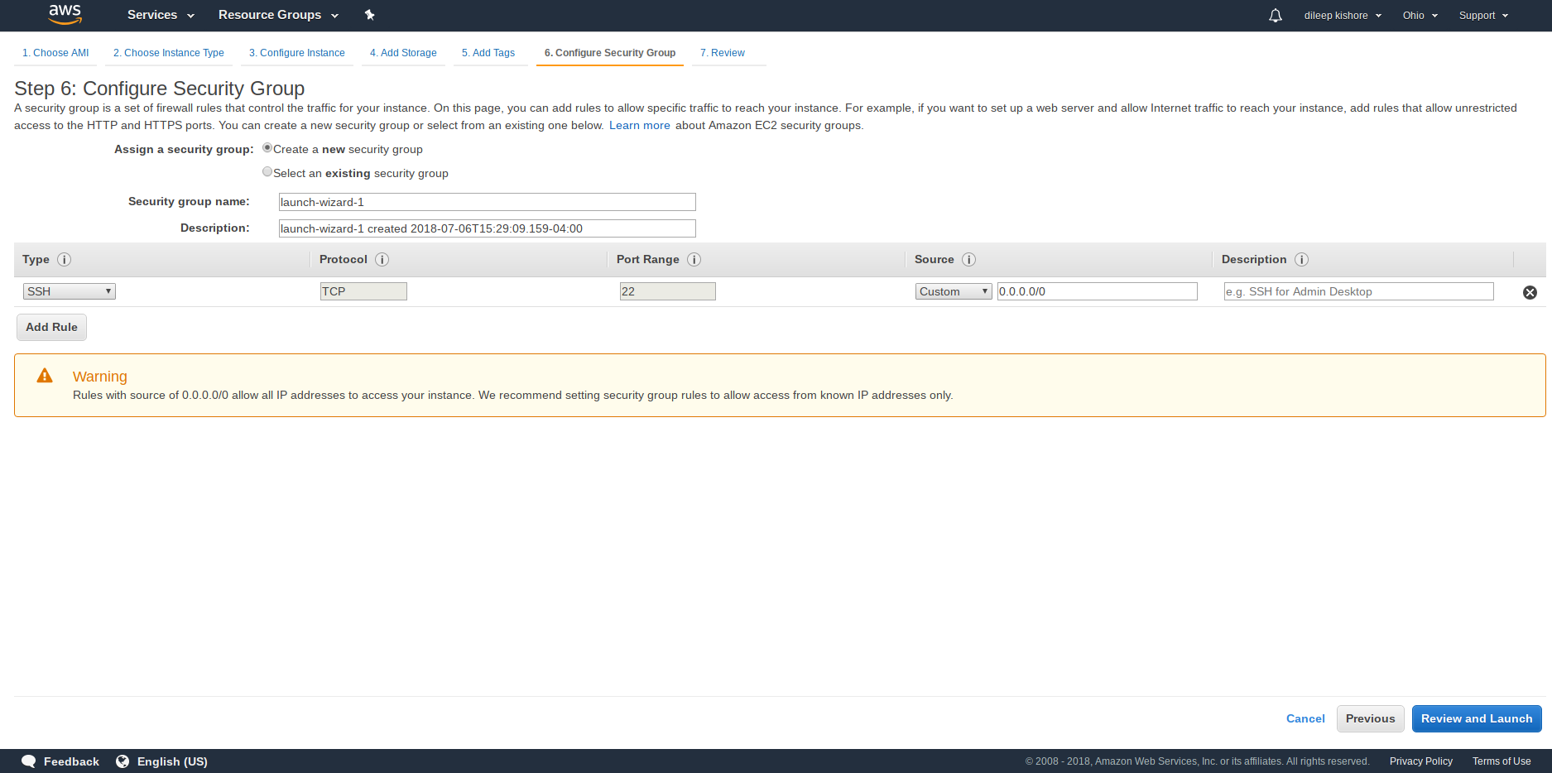The image size is (1552, 773).
Task: Open the Services dropdown menu
Action: click(161, 15)
